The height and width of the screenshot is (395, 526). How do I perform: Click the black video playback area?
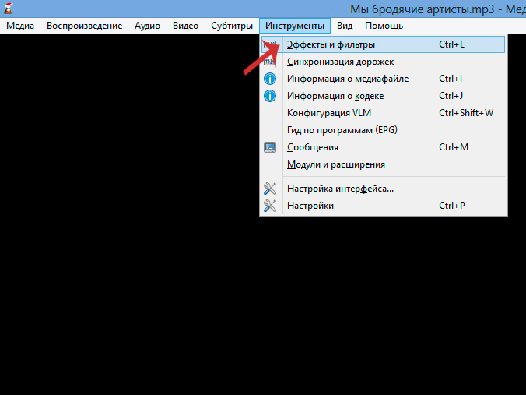124,234
